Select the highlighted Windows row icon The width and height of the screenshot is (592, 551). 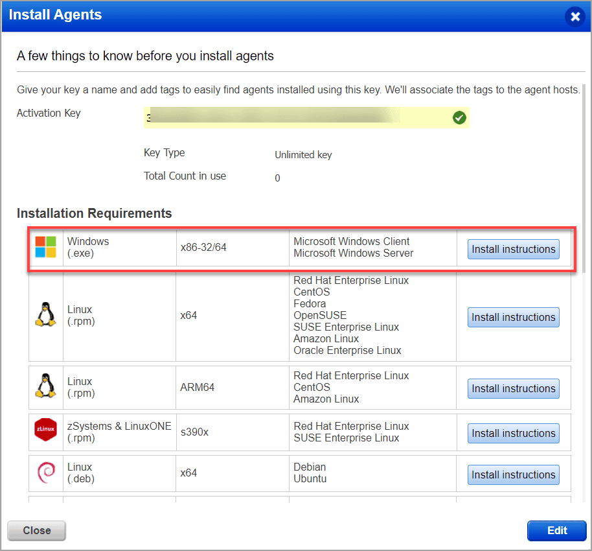(x=45, y=247)
